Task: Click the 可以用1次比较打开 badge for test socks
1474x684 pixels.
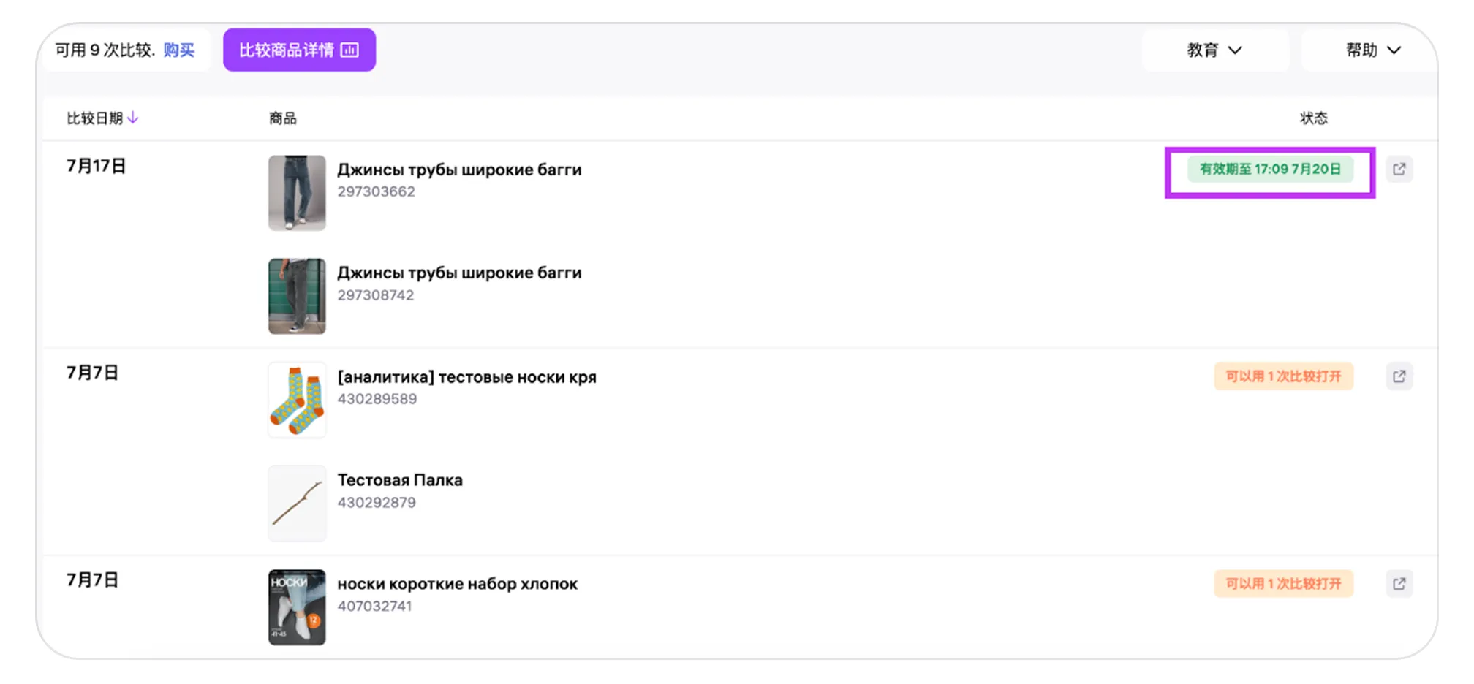Action: pos(1283,376)
